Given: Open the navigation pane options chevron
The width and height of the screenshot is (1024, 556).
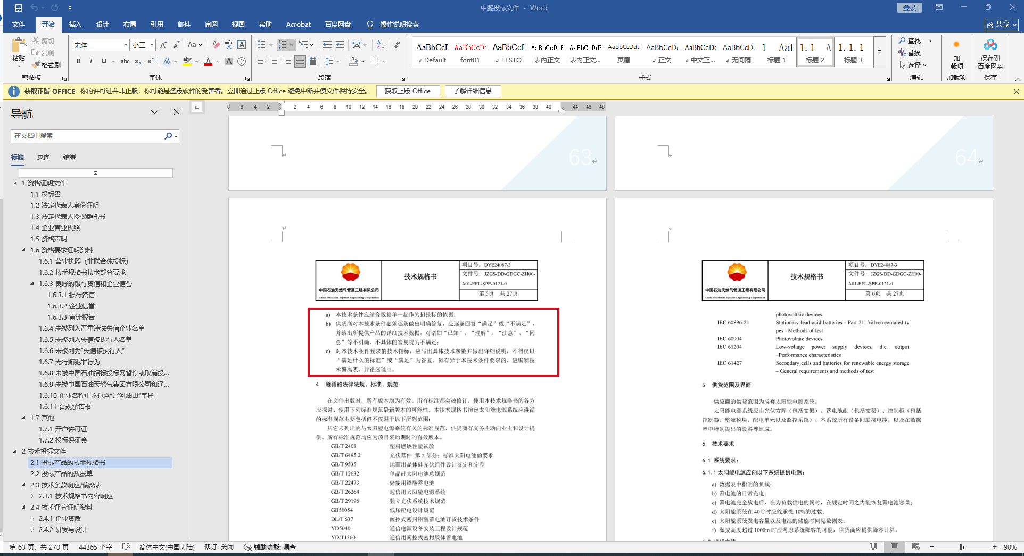Looking at the screenshot, I should tap(154, 112).
